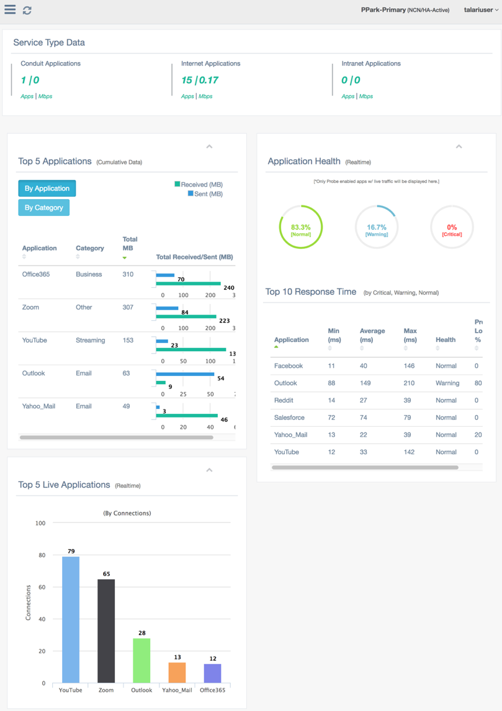The image size is (502, 711).
Task: Open the hamburger menu icon
Action: click(10, 9)
